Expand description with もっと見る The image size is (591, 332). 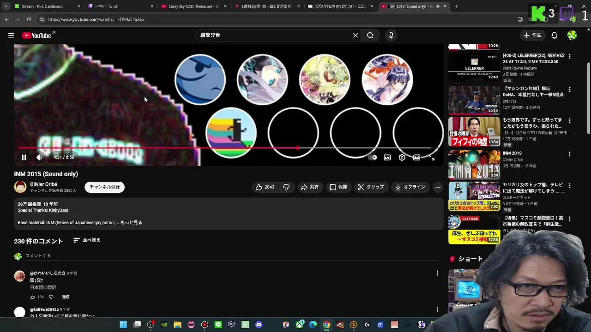click(x=132, y=223)
